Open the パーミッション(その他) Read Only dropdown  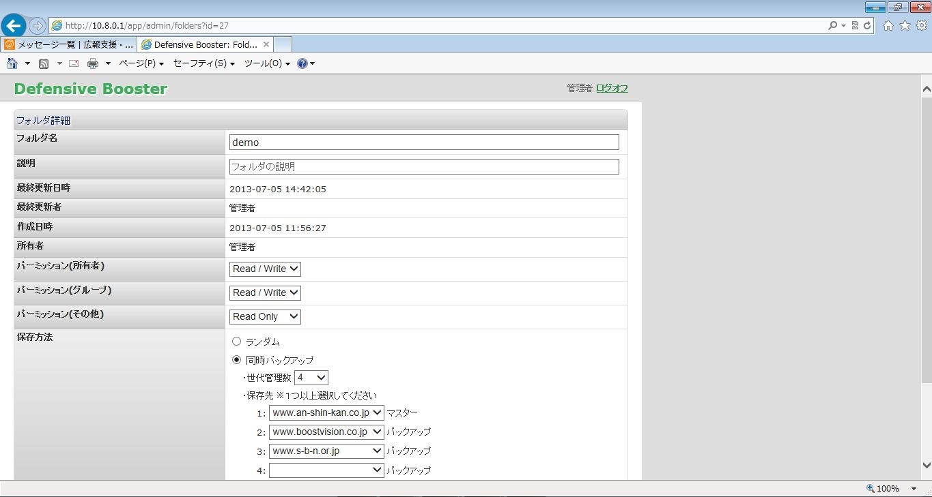[265, 316]
